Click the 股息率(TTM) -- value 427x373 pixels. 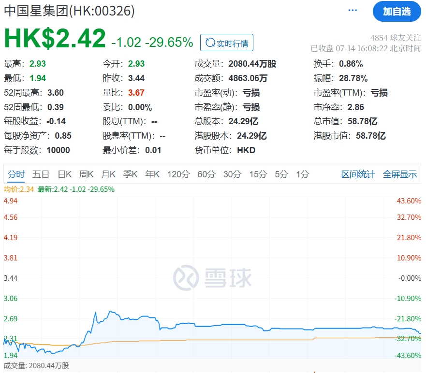tap(162, 136)
